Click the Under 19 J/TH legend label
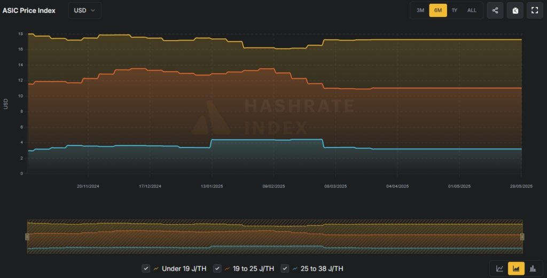 184,268
